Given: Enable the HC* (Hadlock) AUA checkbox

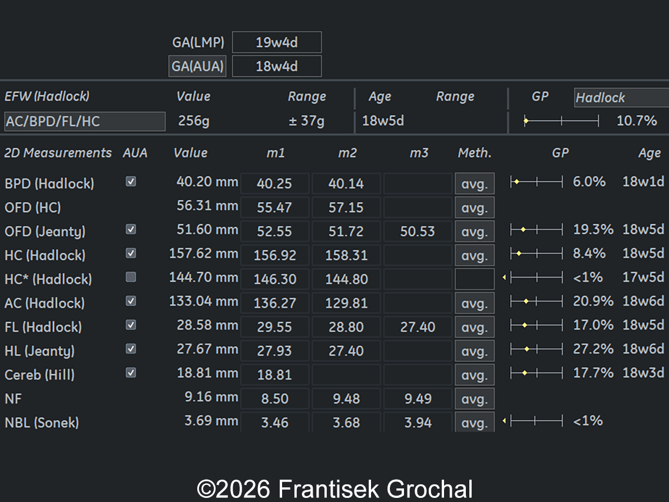Looking at the screenshot, I should pos(131,278).
